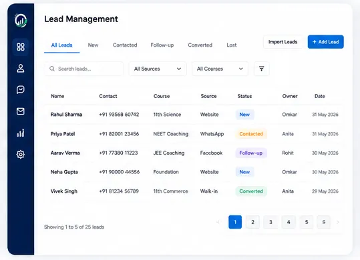Image resolution: width=360 pixels, height=260 pixels.
Task: Switch to the Follow-up tab
Action: click(x=162, y=45)
